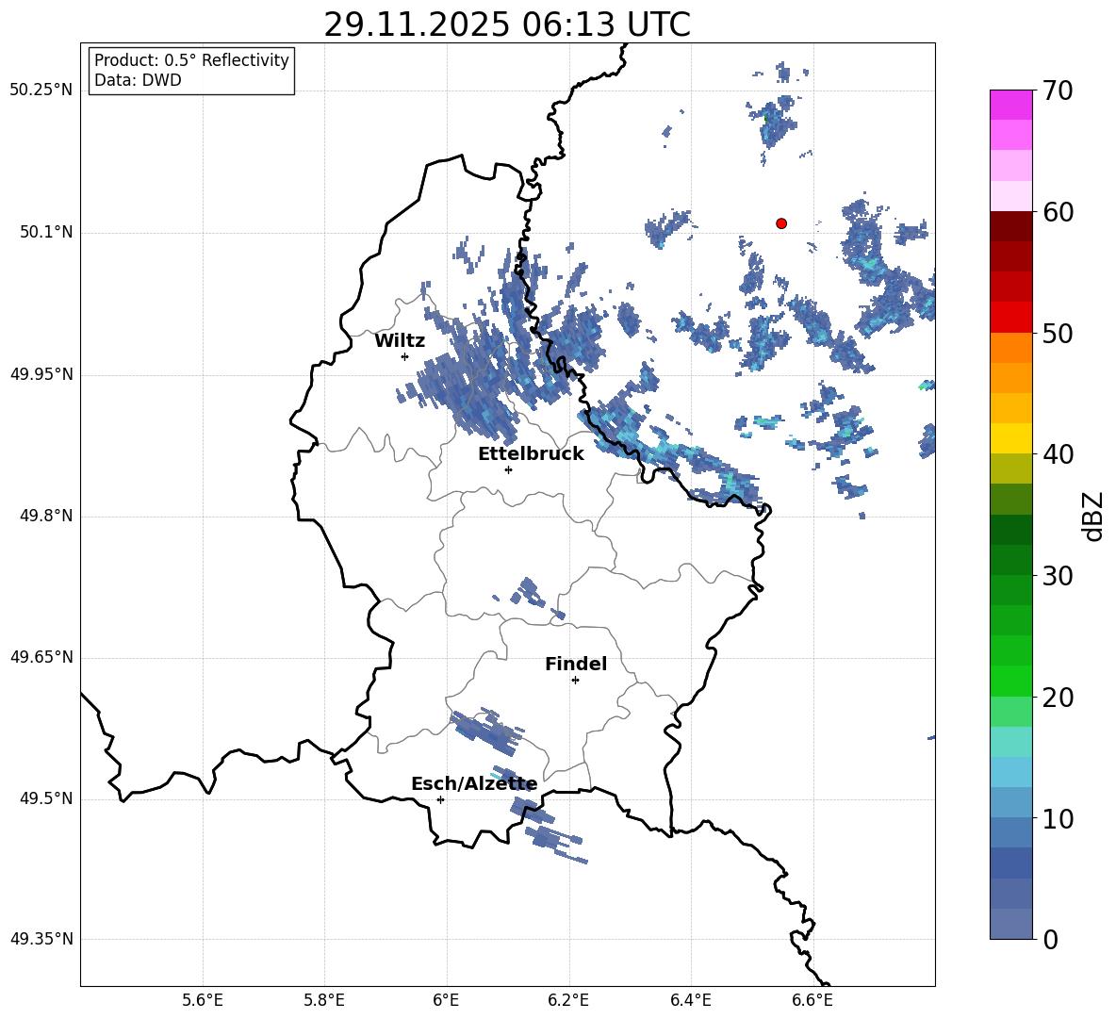1116x1019 pixels.
Task: Click the magenta top segment of colorbar
Action: coord(1010,105)
